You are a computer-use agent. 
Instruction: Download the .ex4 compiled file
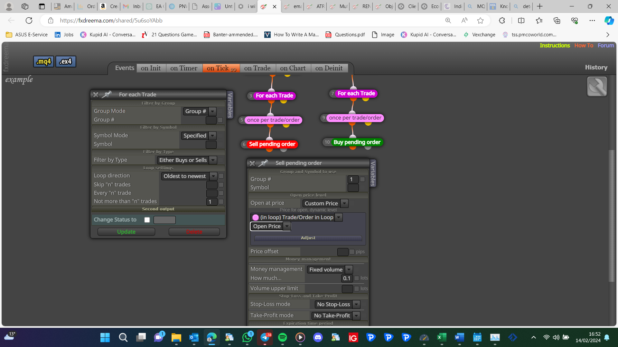(x=66, y=61)
